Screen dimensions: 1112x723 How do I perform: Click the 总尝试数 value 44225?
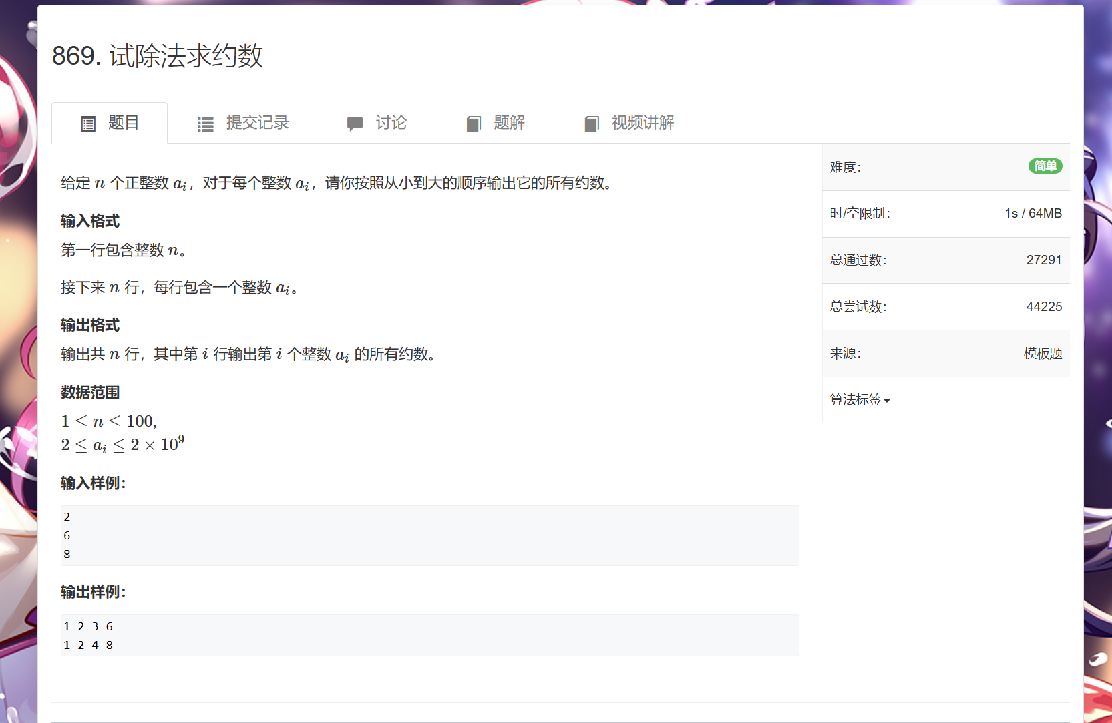(1043, 307)
